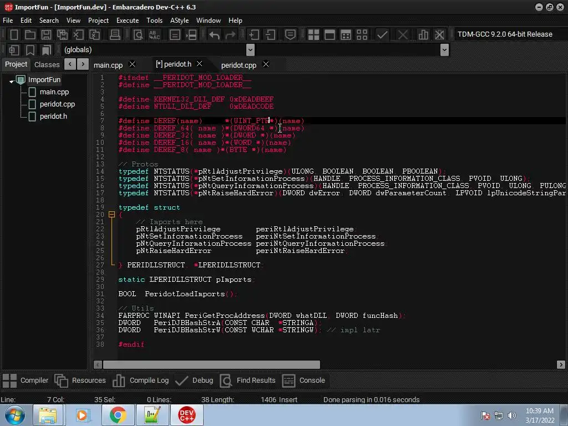Click the Print toolbar icon
The image size is (568, 426).
pyautogui.click(x=115, y=35)
